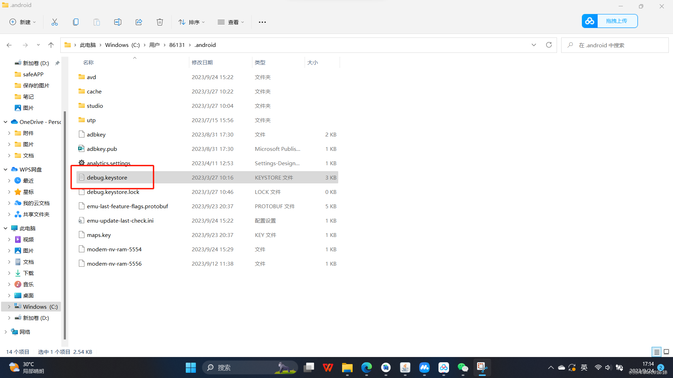Select the debug.keystore.lock file

[x=113, y=192]
